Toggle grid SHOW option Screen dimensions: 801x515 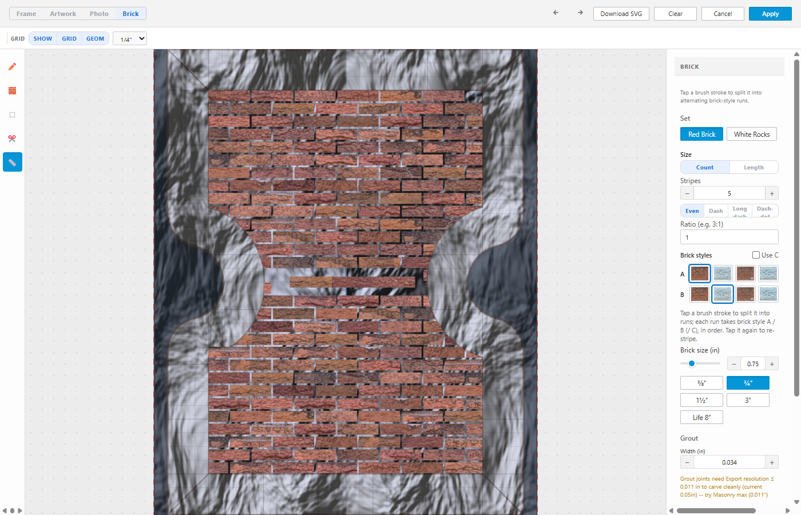click(x=43, y=39)
